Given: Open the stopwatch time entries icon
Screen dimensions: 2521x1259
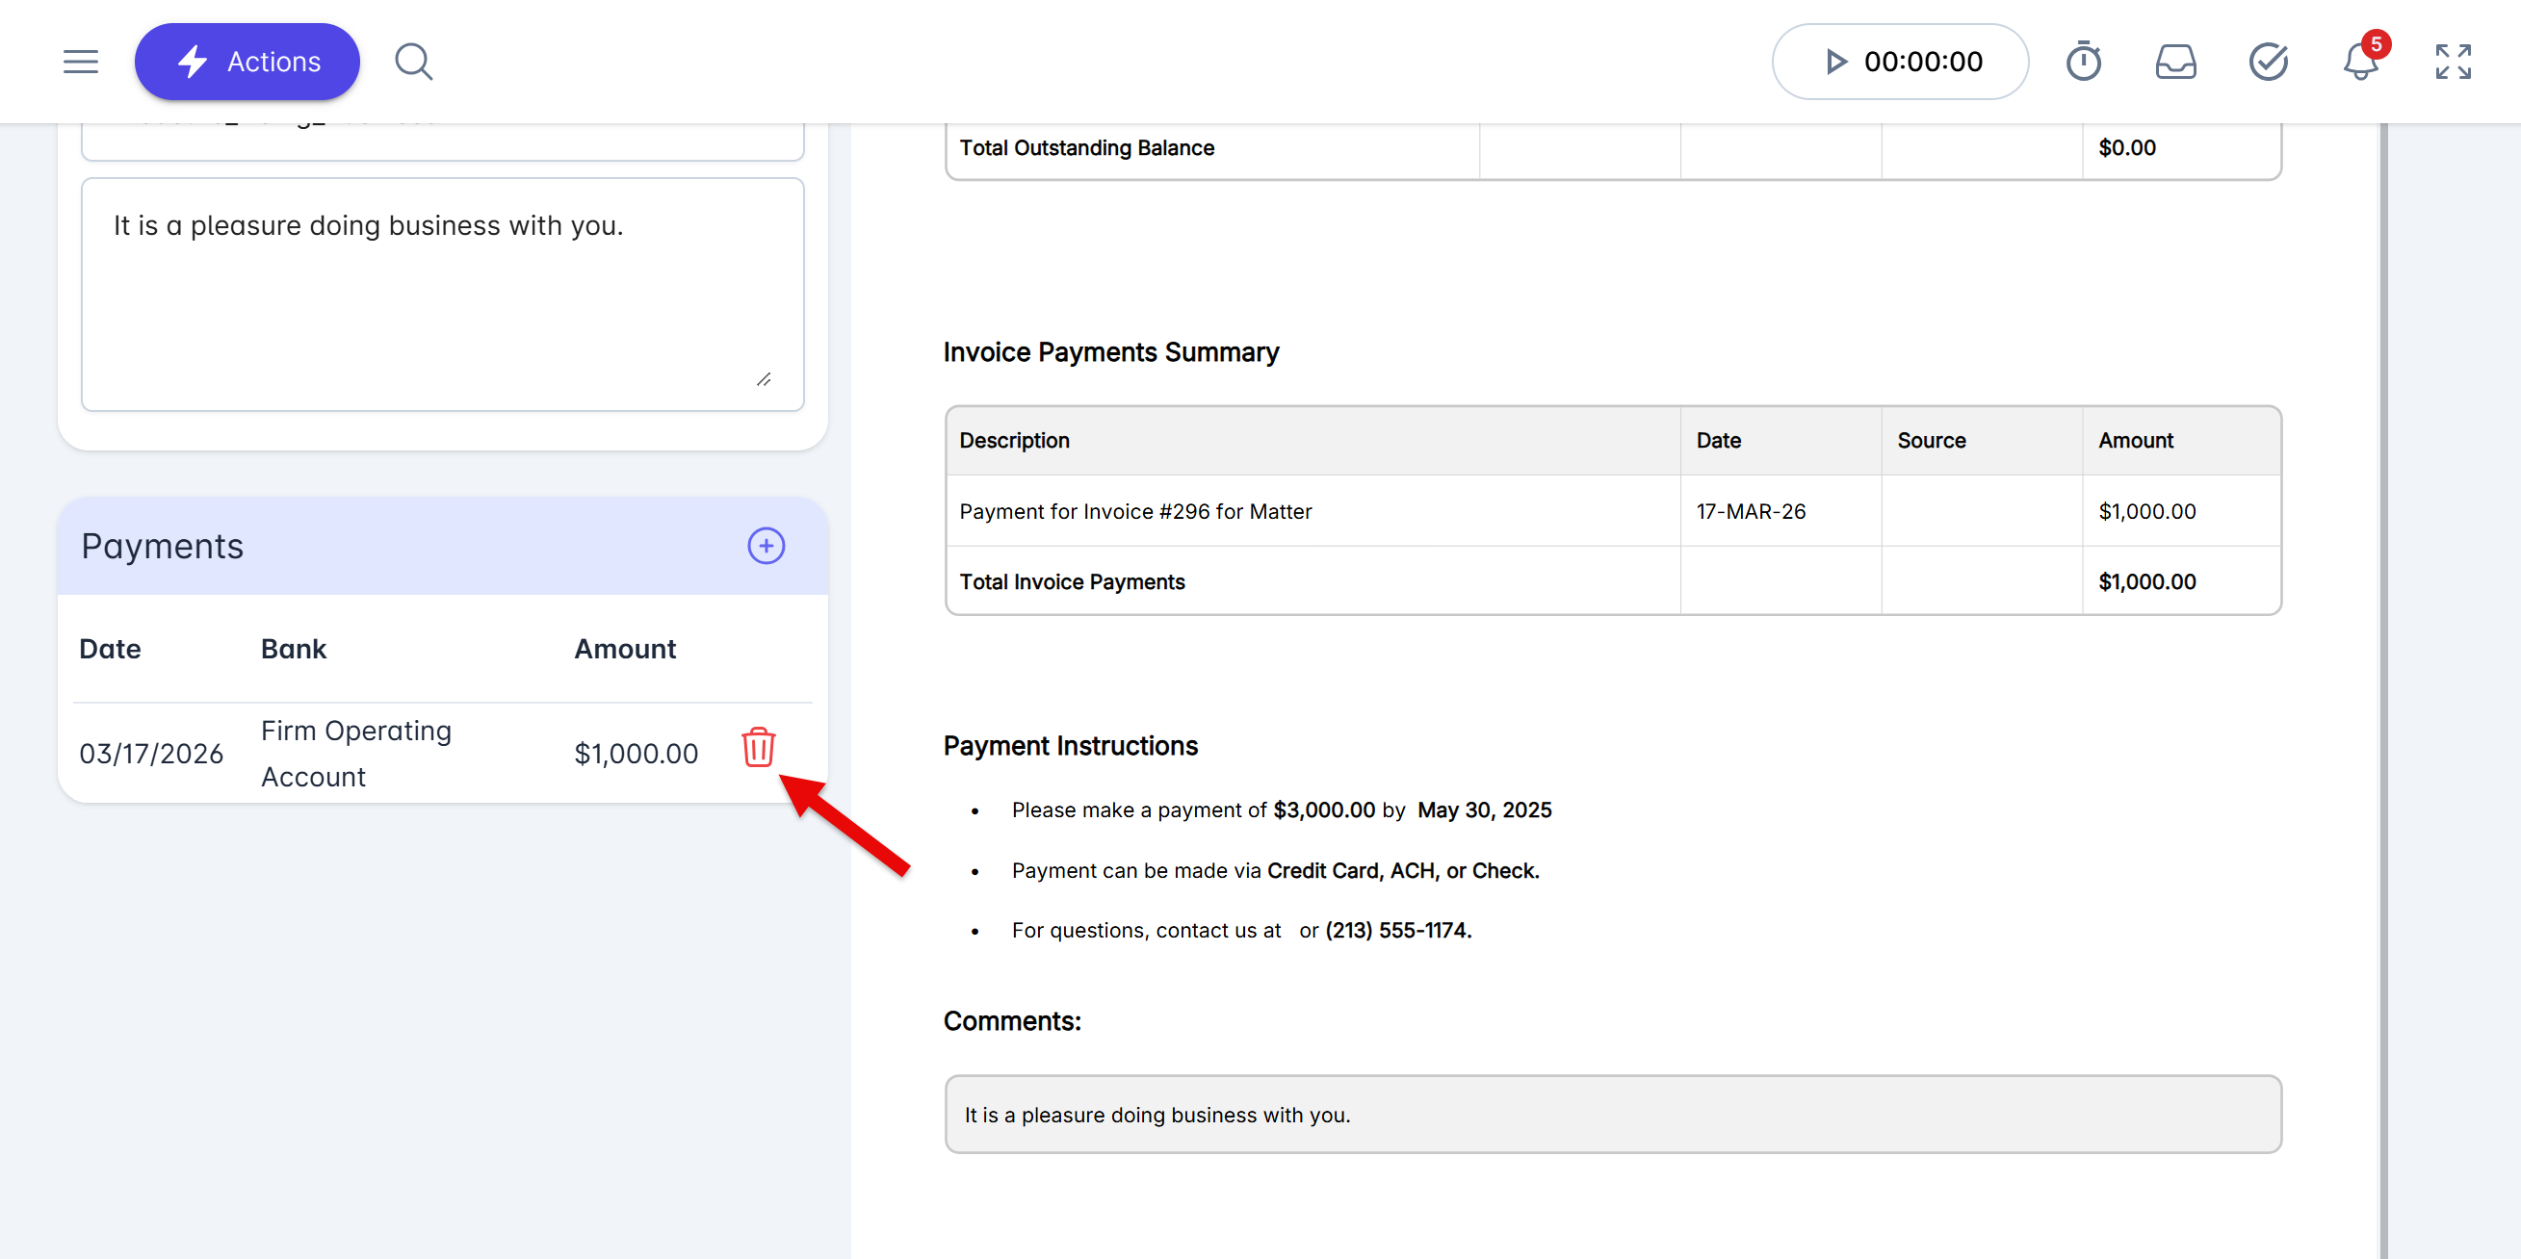Looking at the screenshot, I should click(2083, 62).
